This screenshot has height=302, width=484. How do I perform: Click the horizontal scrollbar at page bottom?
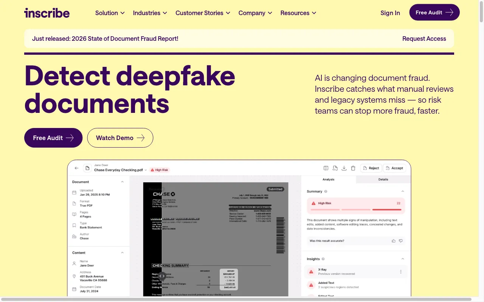pyautogui.click(x=236, y=299)
